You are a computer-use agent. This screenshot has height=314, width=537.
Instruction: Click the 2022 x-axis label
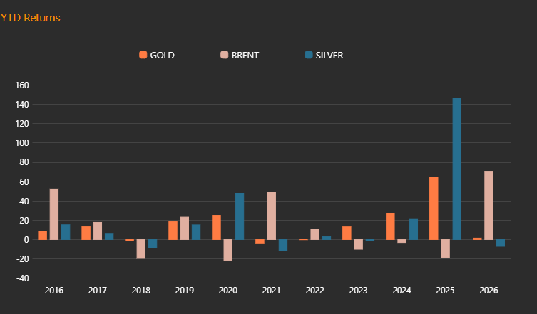(314, 291)
